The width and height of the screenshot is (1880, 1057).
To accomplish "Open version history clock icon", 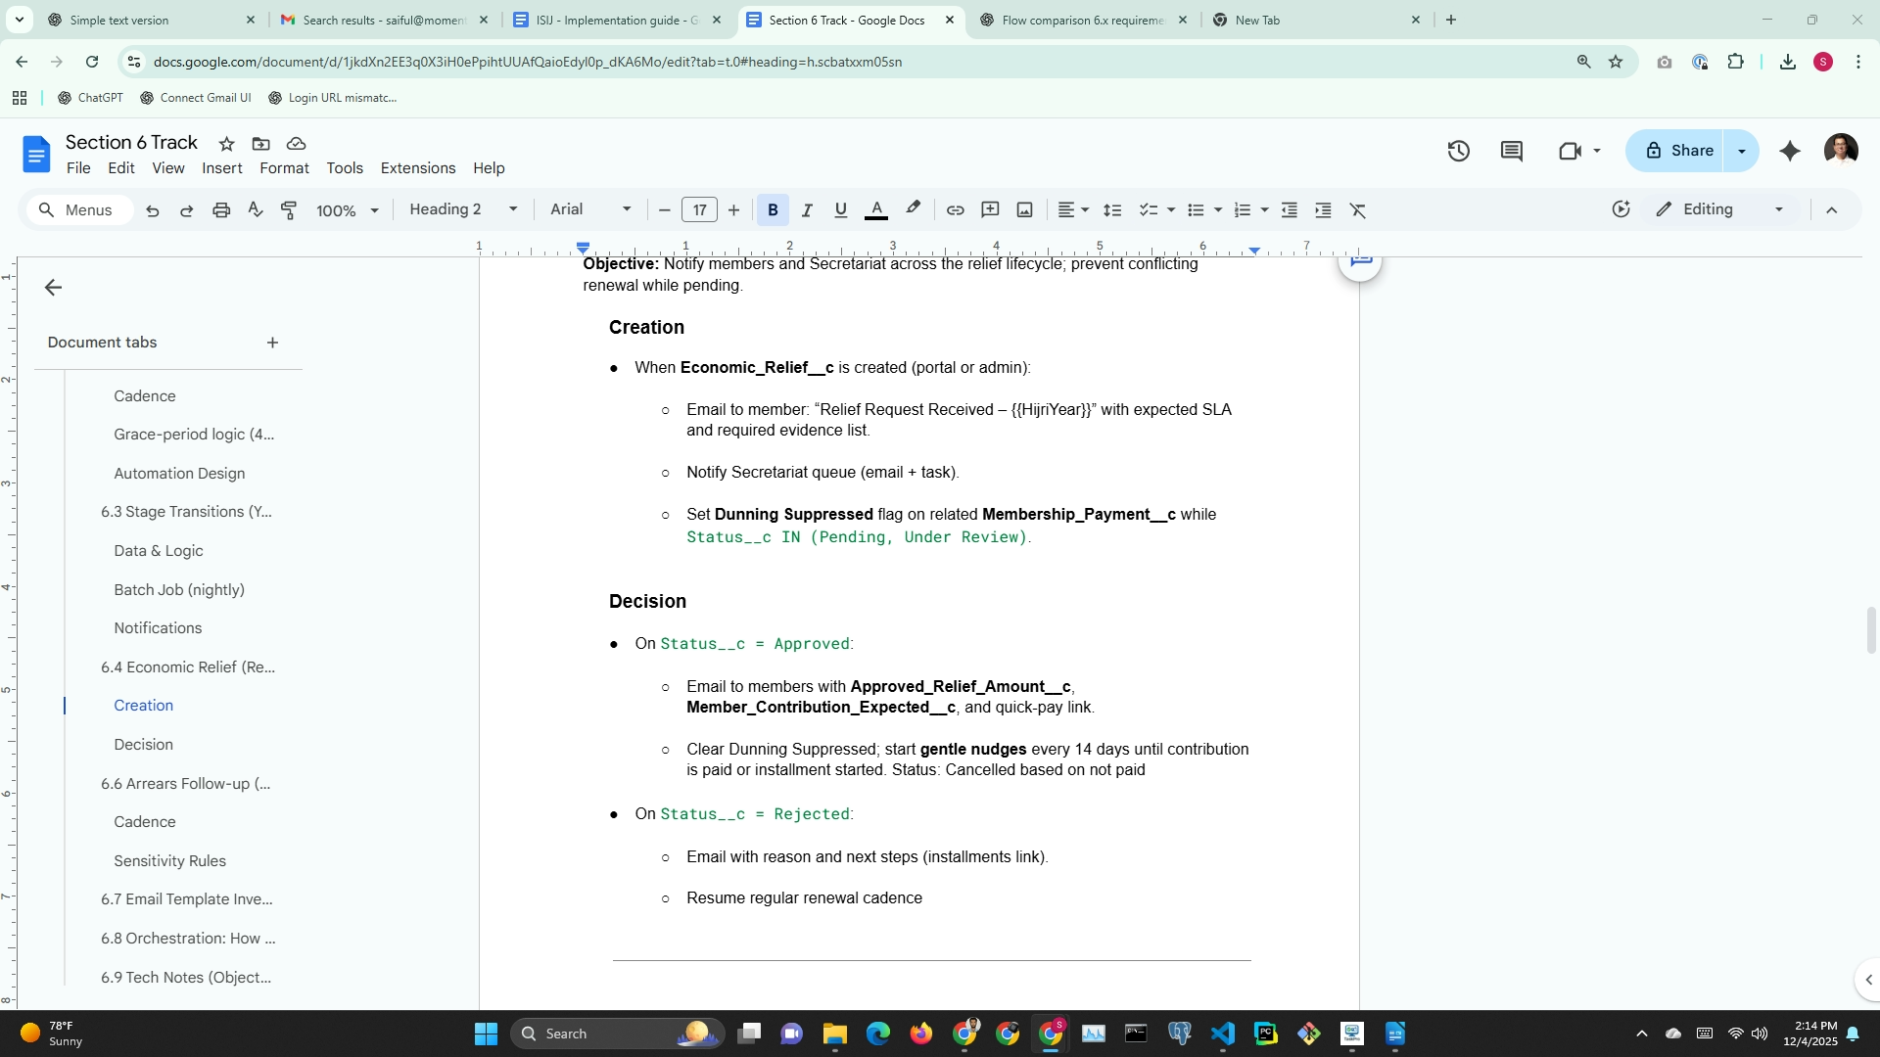I will [1458, 151].
